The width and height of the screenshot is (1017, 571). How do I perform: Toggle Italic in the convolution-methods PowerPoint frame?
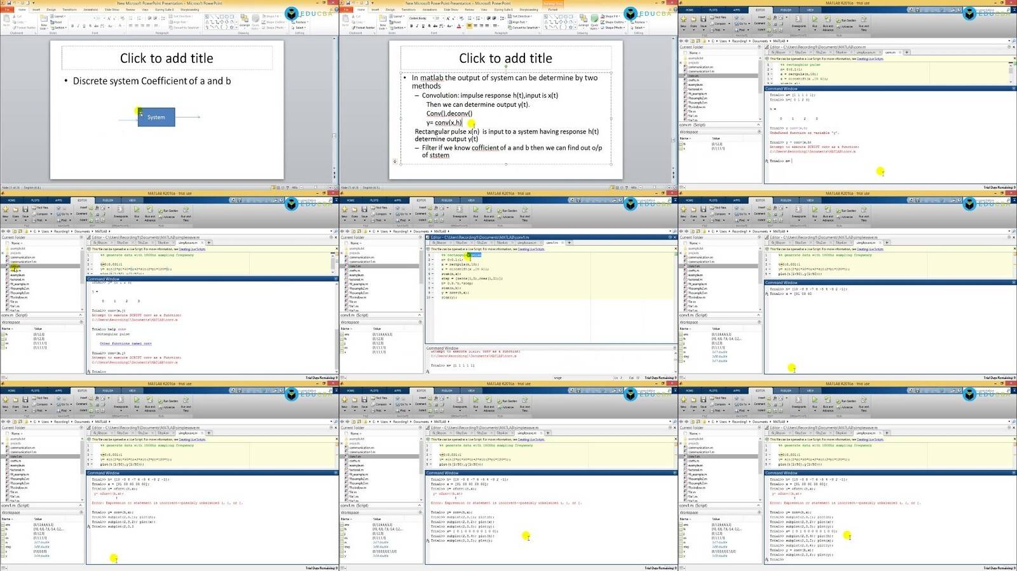pos(417,26)
